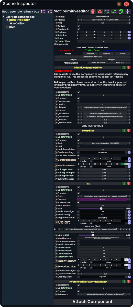Click the null icon on the _target row
Image resolution: width=133 pixels, height=307 pixels.
(x=129, y=107)
